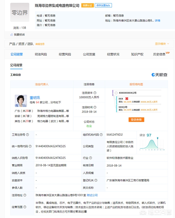Open the 经营状况 tab

113,54
